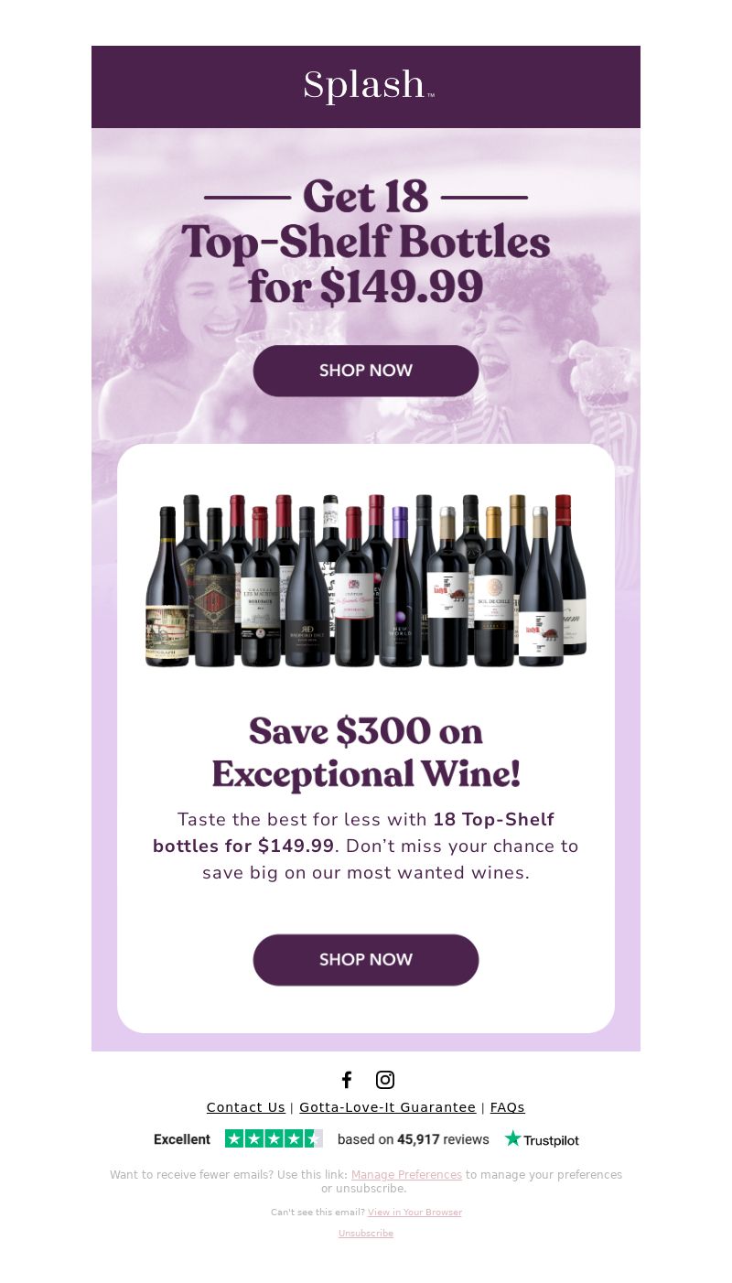Open Gotta-Love-It Guarantee link

tap(388, 1107)
